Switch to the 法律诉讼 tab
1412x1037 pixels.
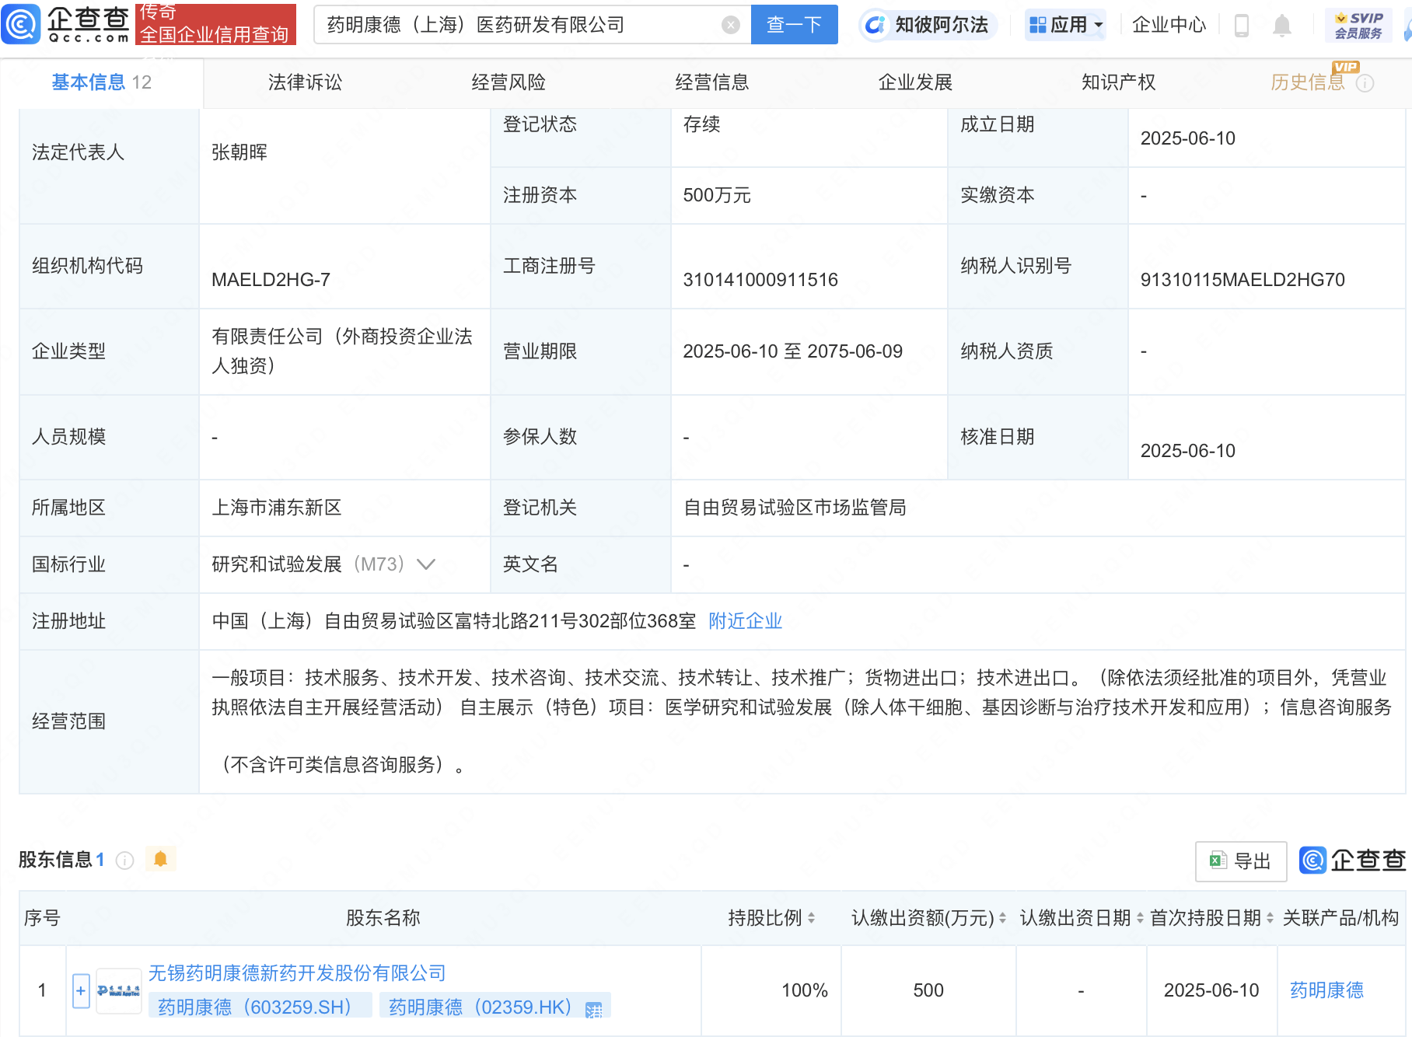click(305, 82)
